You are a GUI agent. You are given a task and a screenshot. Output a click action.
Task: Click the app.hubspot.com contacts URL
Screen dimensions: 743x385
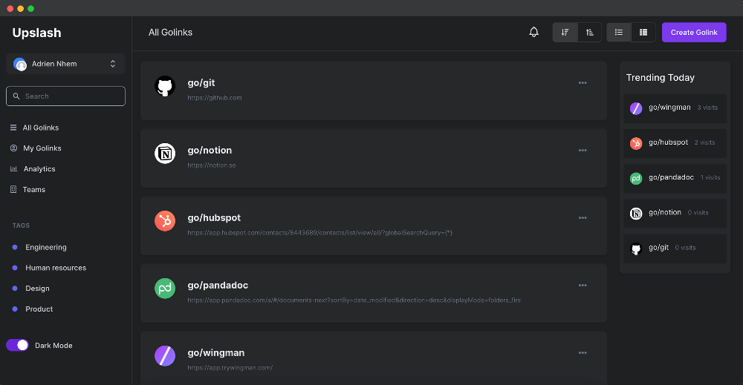pyautogui.click(x=319, y=233)
